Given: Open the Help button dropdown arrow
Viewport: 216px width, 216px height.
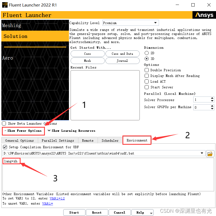Looking at the screenshot, I should (151, 213).
